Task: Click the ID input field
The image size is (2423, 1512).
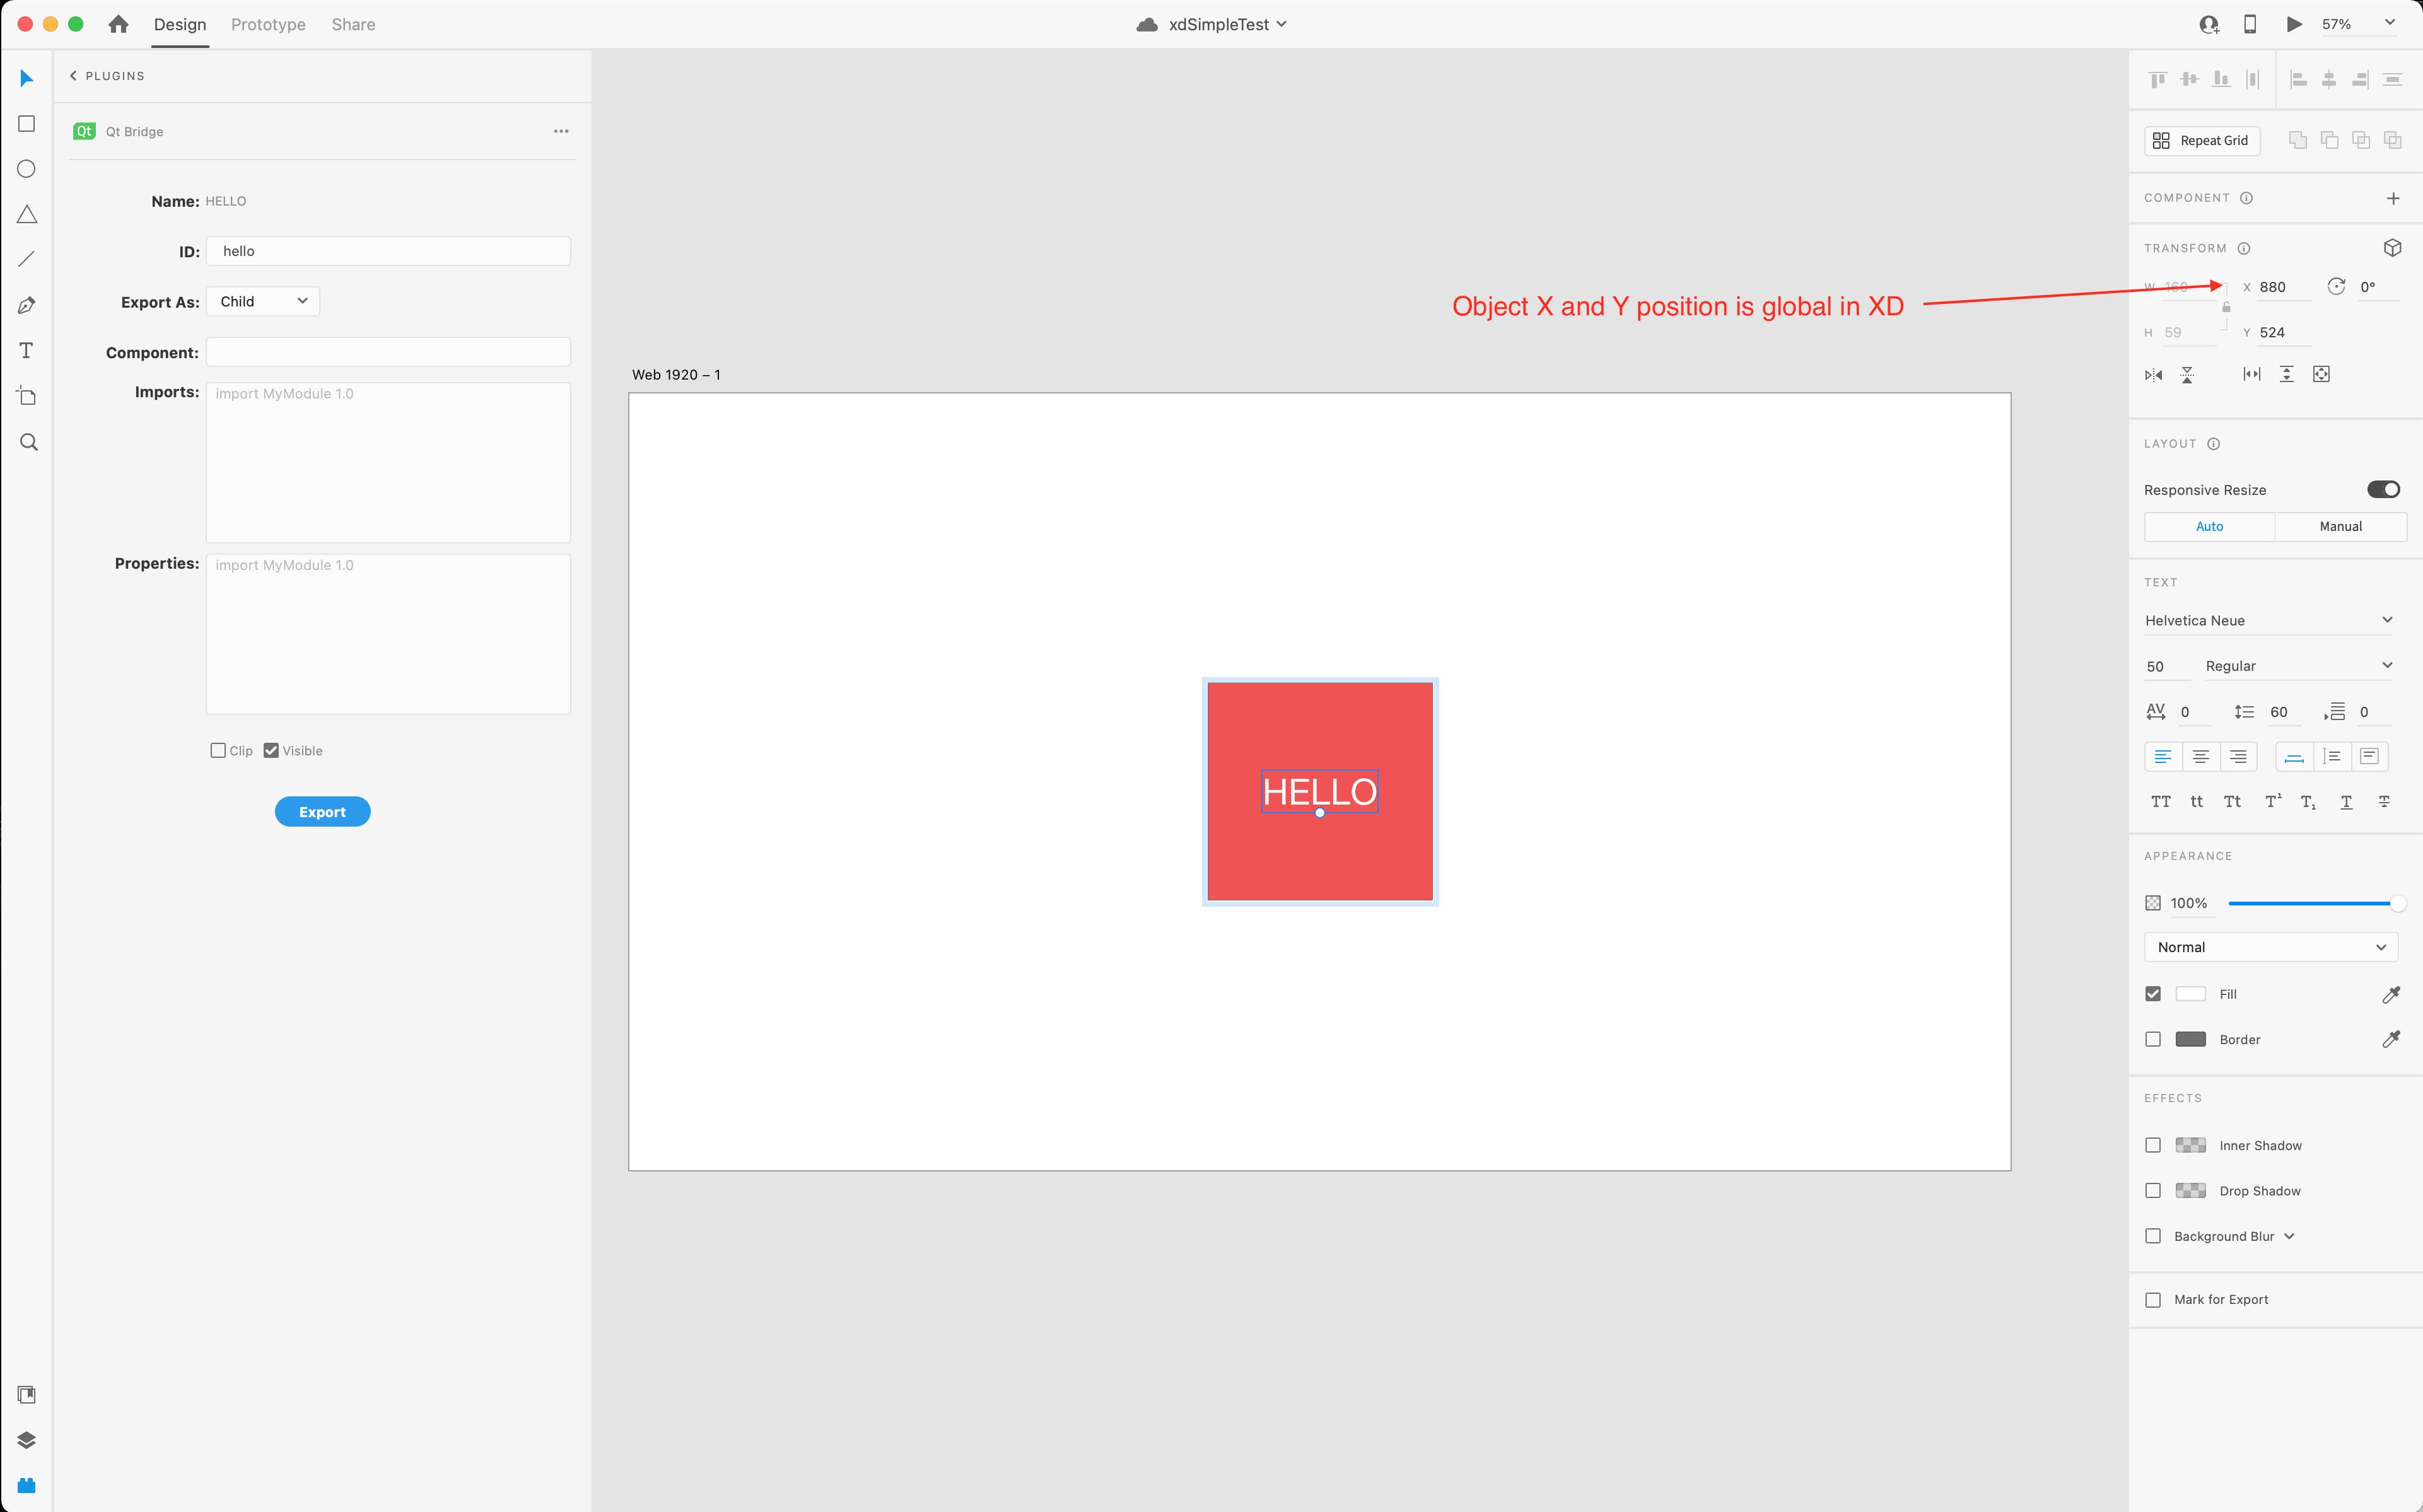Action: click(388, 251)
